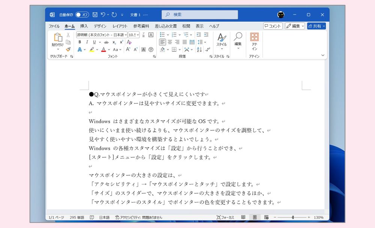This screenshot has height=228, width=375.
Task: Click the Enclosed Characters (囲い文字) icon
Action: pyautogui.click(x=151, y=50)
